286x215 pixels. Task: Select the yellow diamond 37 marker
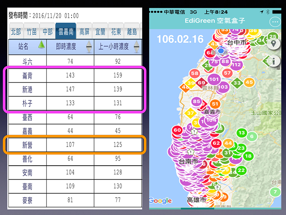click(190, 113)
